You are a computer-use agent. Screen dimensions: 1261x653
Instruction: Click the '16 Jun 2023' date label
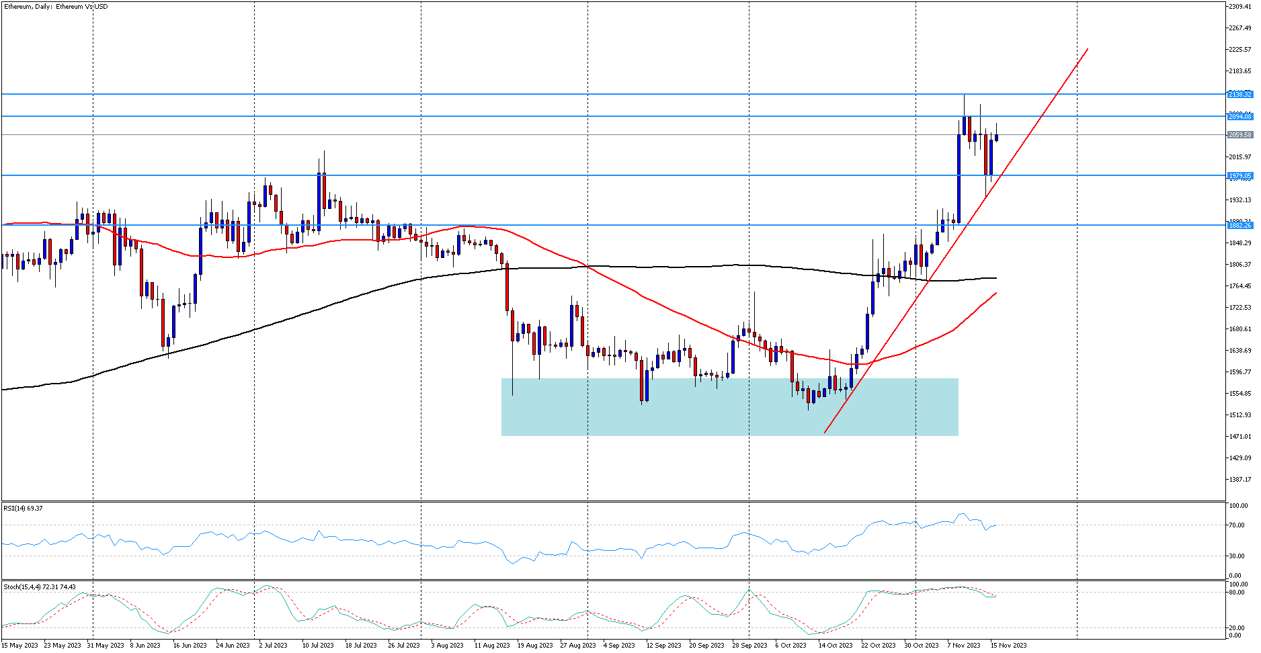(x=190, y=646)
